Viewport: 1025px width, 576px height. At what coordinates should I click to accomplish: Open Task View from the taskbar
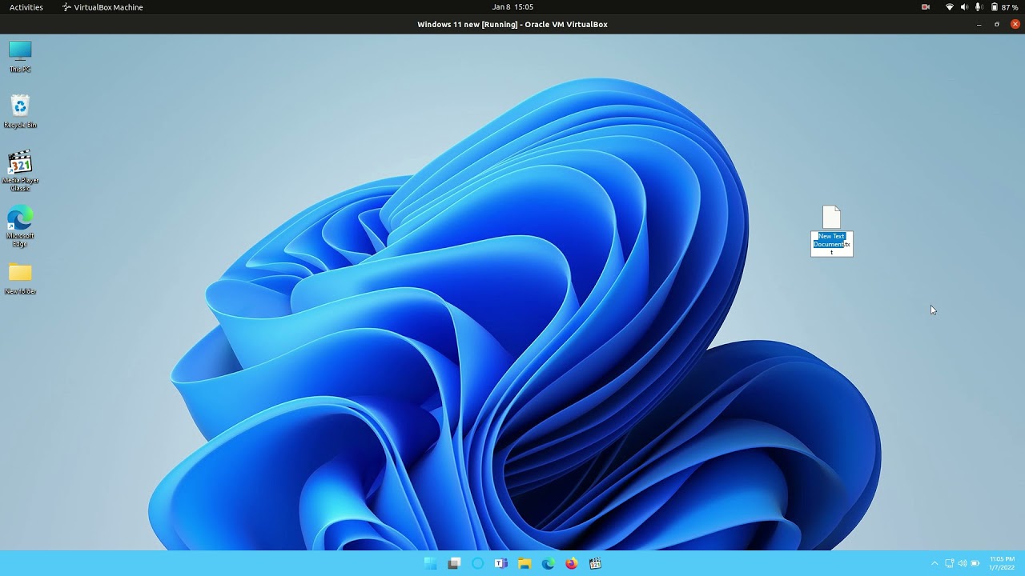click(x=454, y=563)
